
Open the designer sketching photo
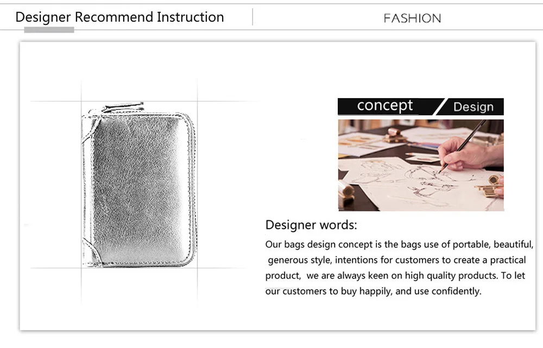point(421,165)
